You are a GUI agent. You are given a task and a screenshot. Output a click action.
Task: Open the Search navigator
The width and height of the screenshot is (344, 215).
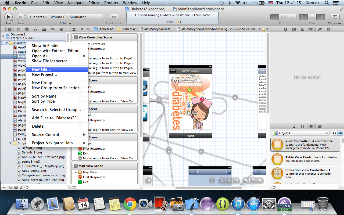click(27, 29)
